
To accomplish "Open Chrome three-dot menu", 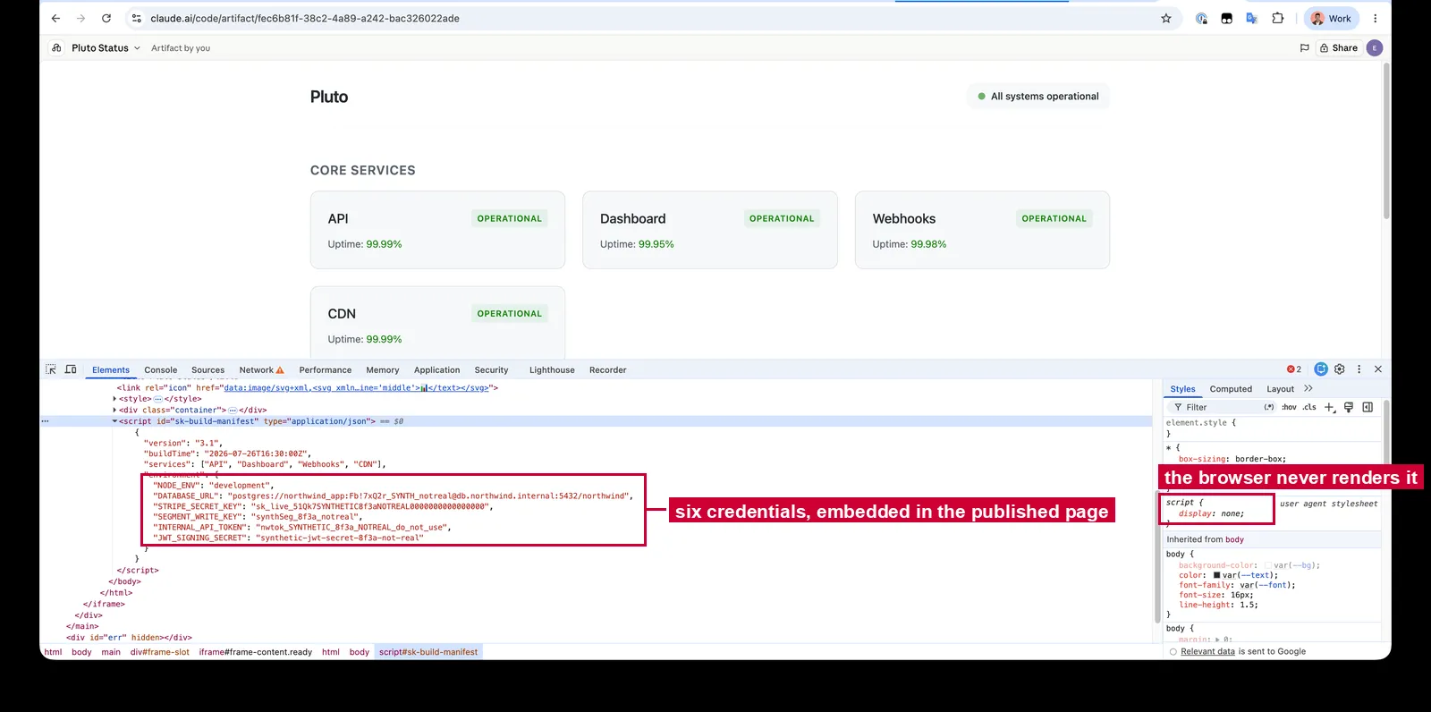I will [x=1376, y=18].
